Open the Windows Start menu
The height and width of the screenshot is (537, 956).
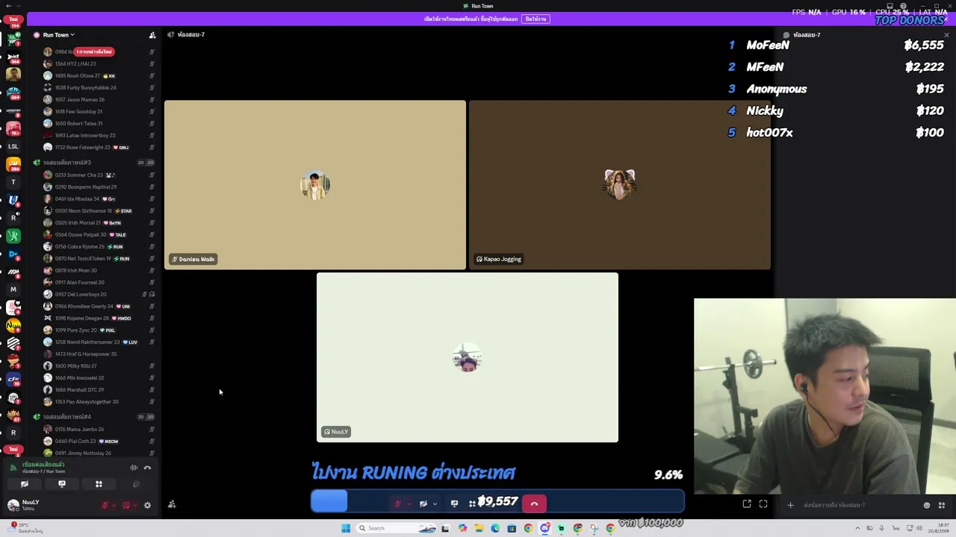click(346, 528)
